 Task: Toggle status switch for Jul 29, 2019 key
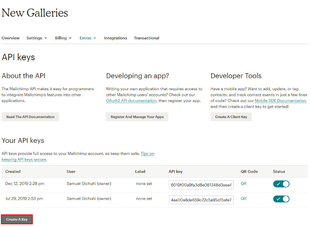pos(281,199)
